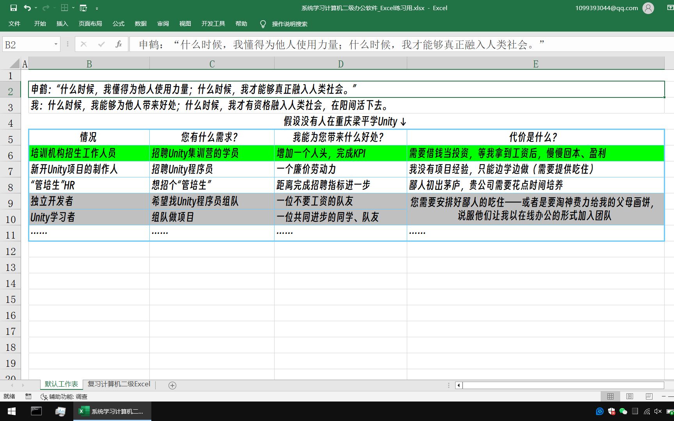Open the 审阅 ribbon tab

tap(163, 24)
